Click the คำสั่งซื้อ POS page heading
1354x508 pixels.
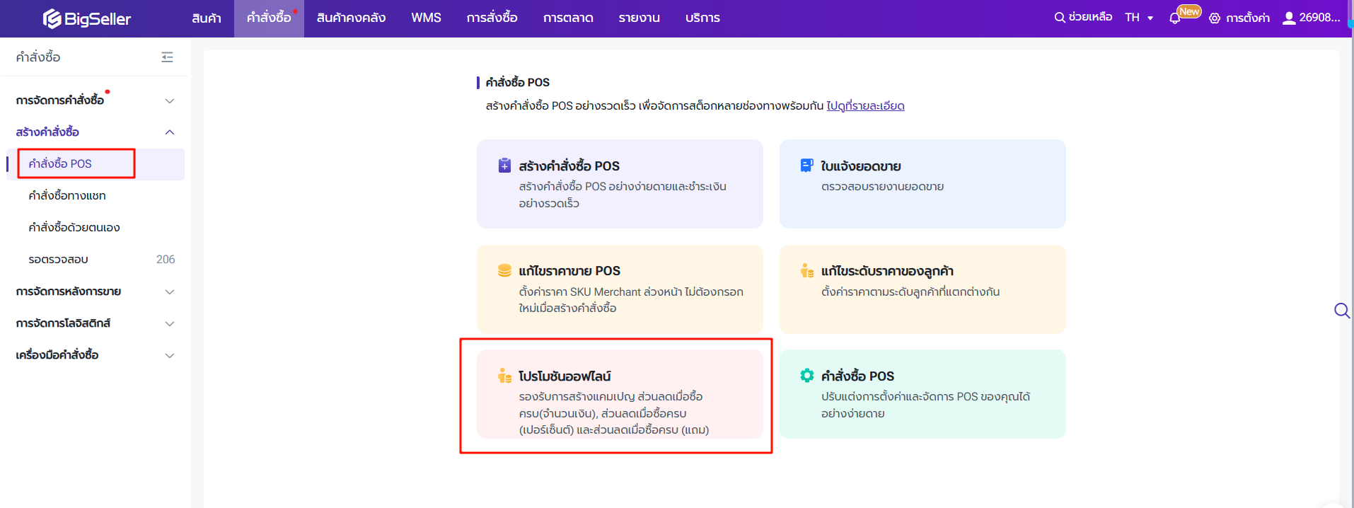(x=518, y=83)
